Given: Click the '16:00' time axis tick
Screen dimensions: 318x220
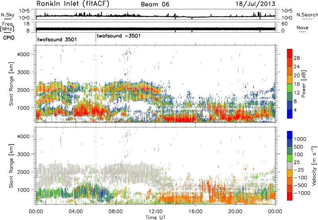Looking at the screenshot, I should 195,212.
